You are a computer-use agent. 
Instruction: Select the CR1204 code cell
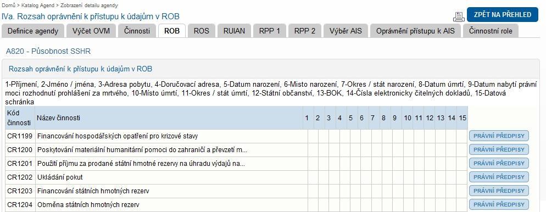pyautogui.click(x=20, y=205)
